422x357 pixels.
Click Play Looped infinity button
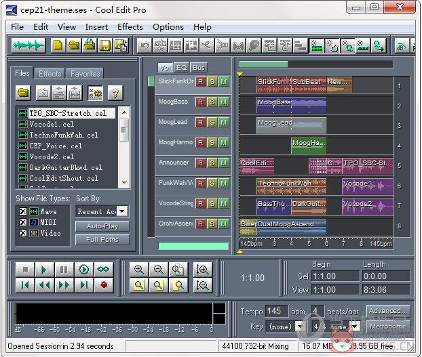(x=103, y=269)
